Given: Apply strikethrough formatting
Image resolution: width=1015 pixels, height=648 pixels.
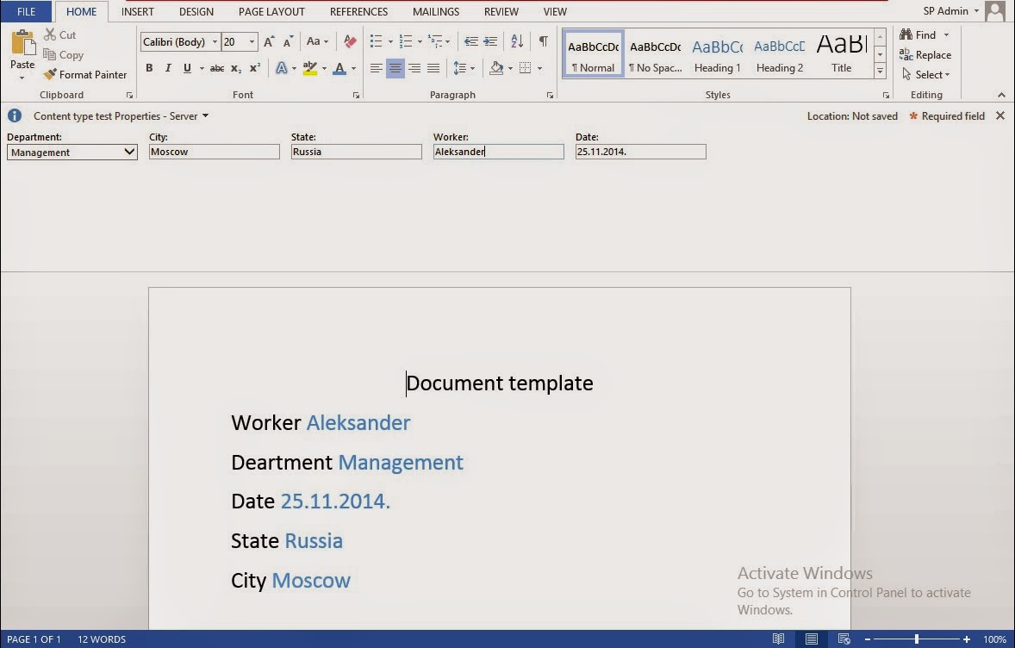Looking at the screenshot, I should [217, 68].
